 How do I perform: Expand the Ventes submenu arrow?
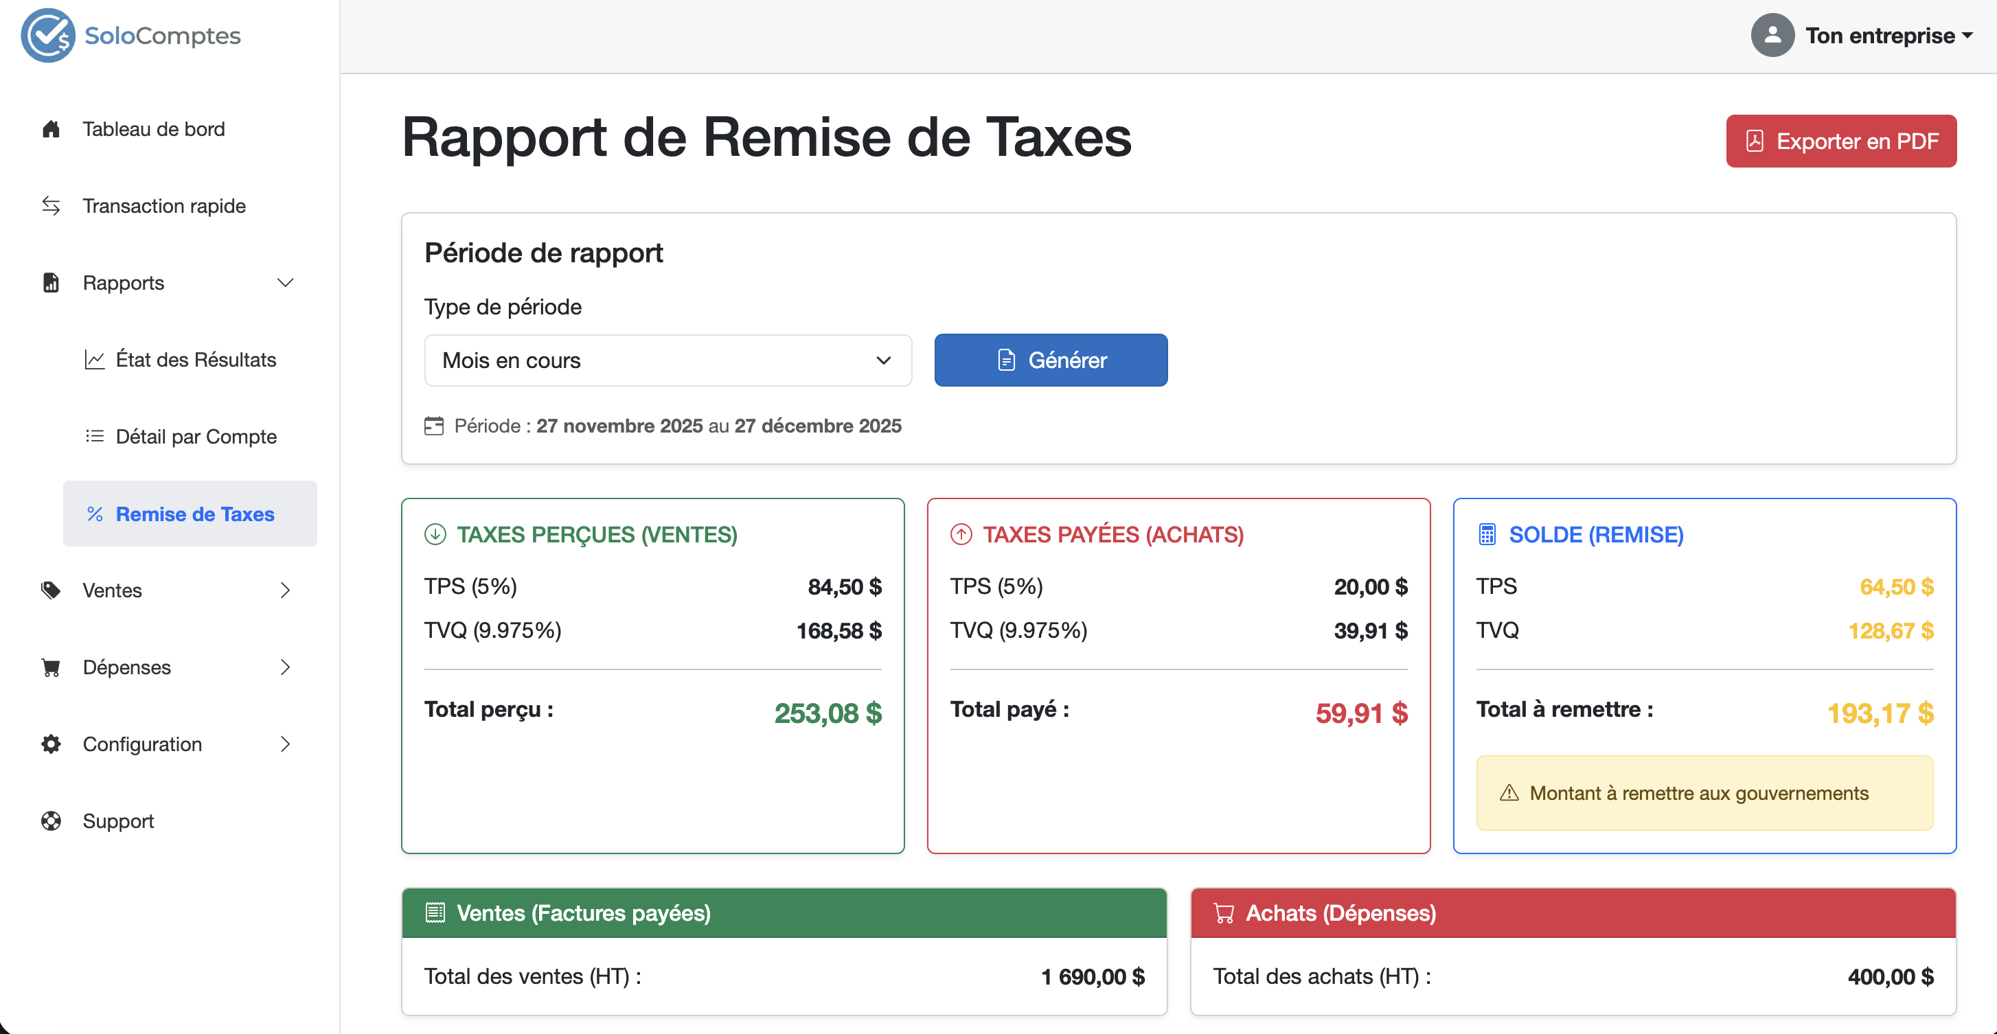[285, 590]
